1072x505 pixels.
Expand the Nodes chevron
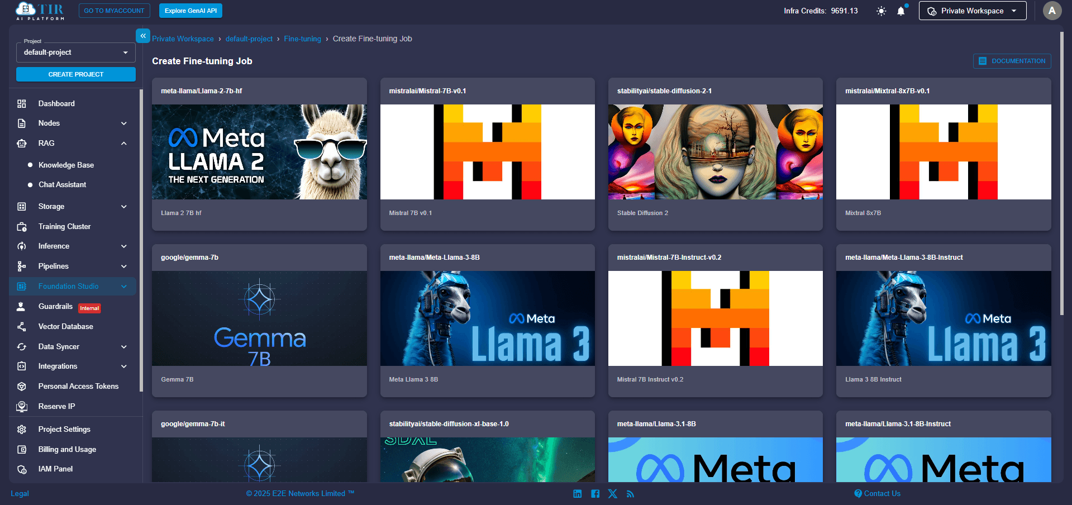point(124,123)
